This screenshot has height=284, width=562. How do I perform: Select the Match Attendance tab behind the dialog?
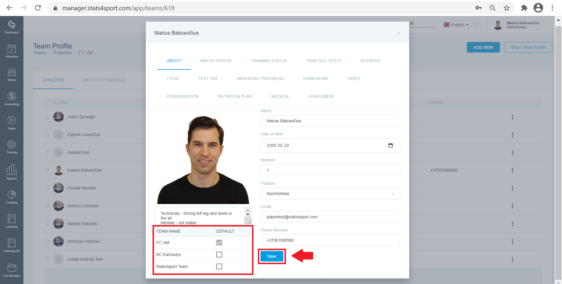tap(104, 80)
